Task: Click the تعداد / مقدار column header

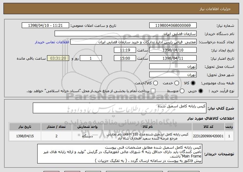Action: coord(56,127)
